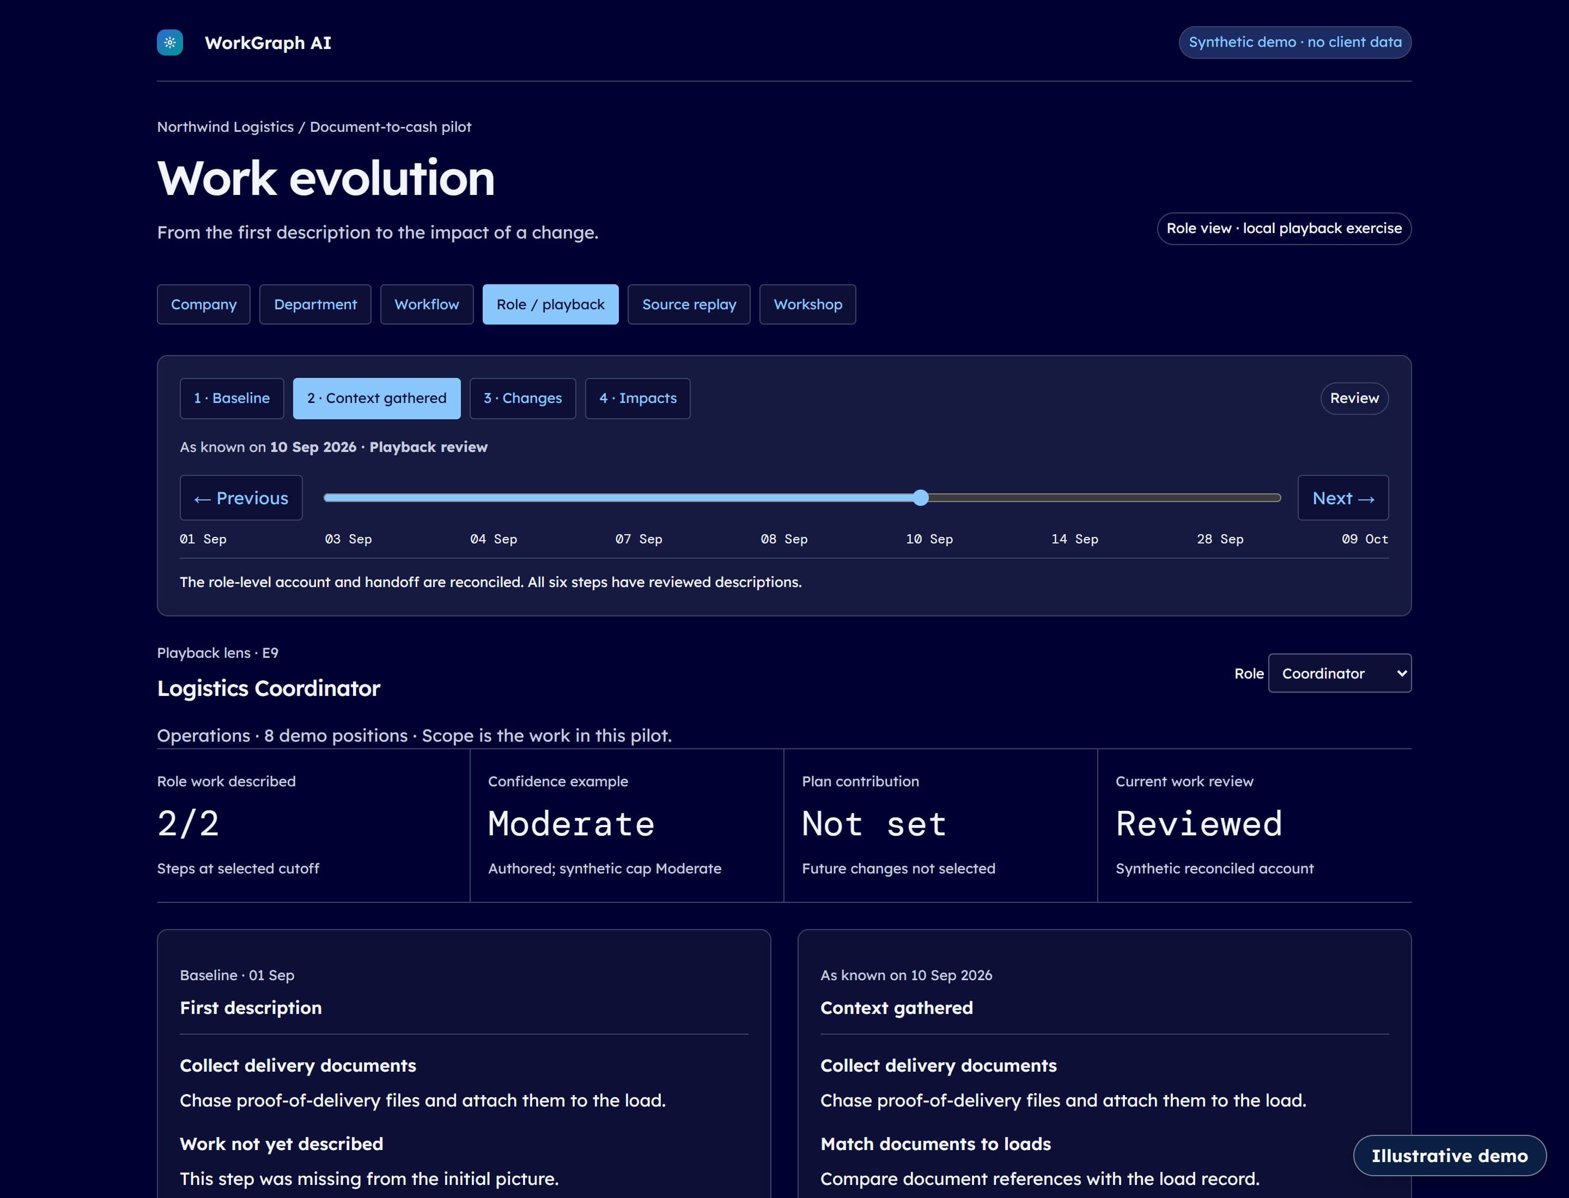The image size is (1569, 1198).
Task: Click the 07 Sep timeline label
Action: (638, 539)
